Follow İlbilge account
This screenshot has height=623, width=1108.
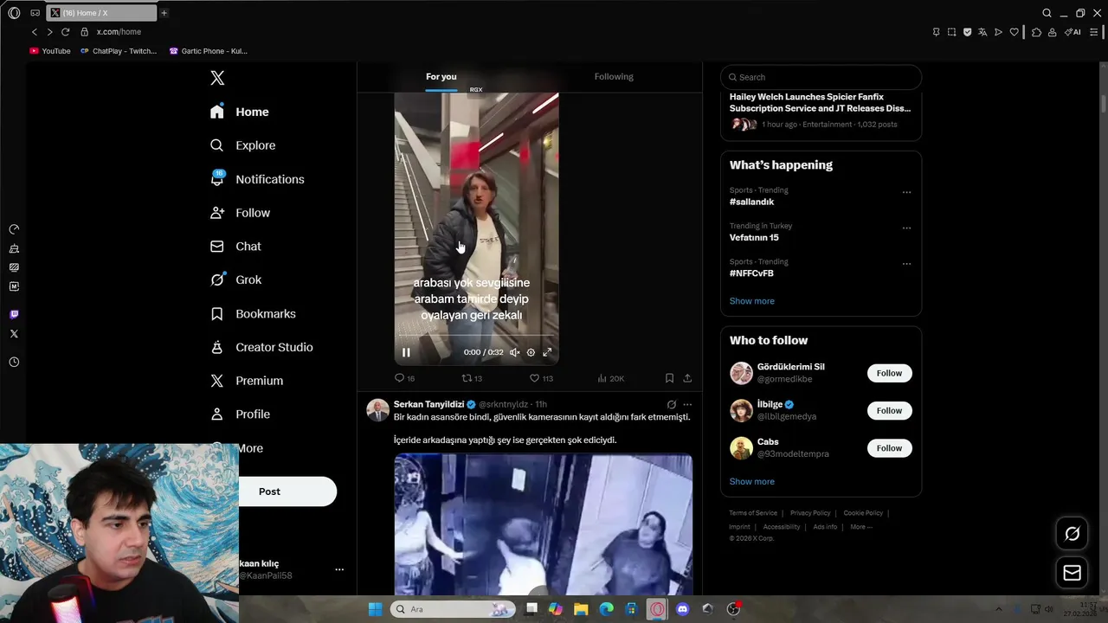[x=889, y=411]
